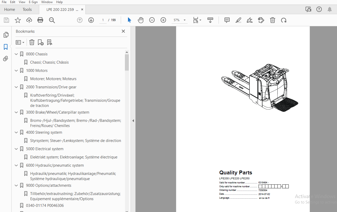The image size is (337, 212).
Task: Open the File menu
Action: (4, 2)
